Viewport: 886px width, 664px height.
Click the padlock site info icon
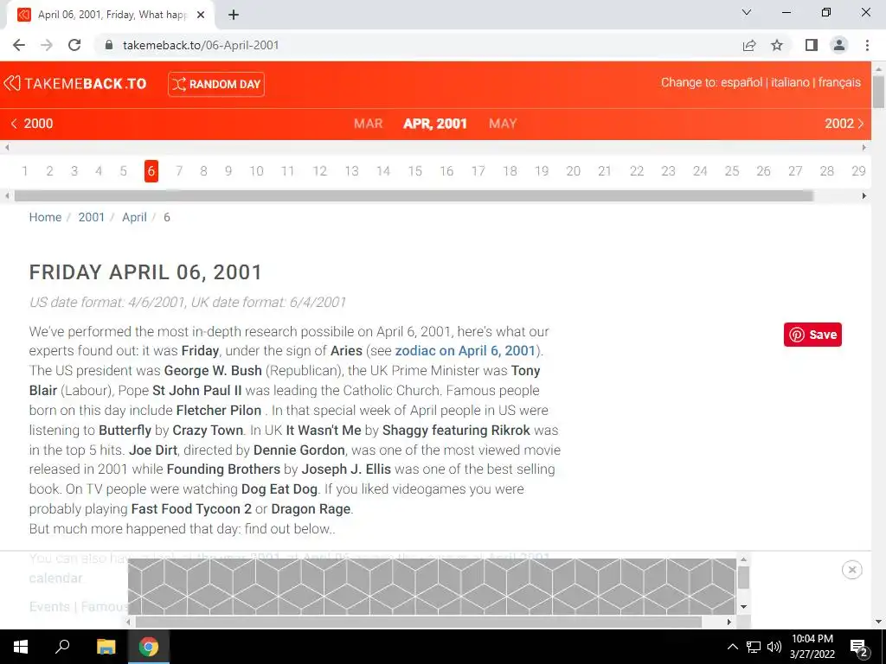click(x=109, y=45)
